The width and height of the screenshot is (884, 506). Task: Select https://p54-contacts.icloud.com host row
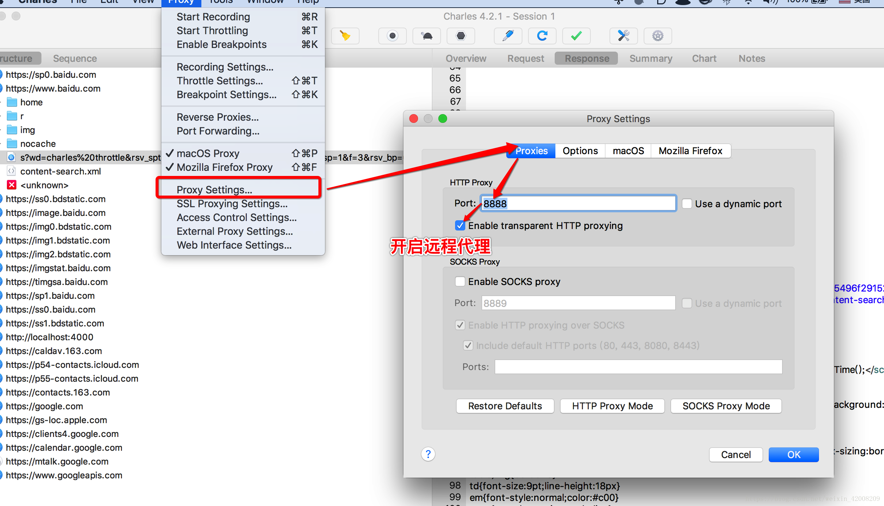72,365
